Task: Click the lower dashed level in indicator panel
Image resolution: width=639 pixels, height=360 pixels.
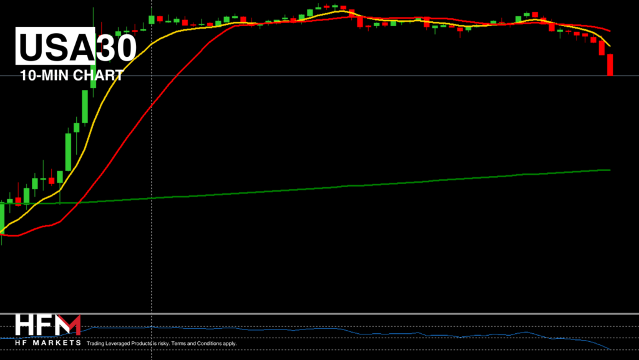Action: coord(374,338)
